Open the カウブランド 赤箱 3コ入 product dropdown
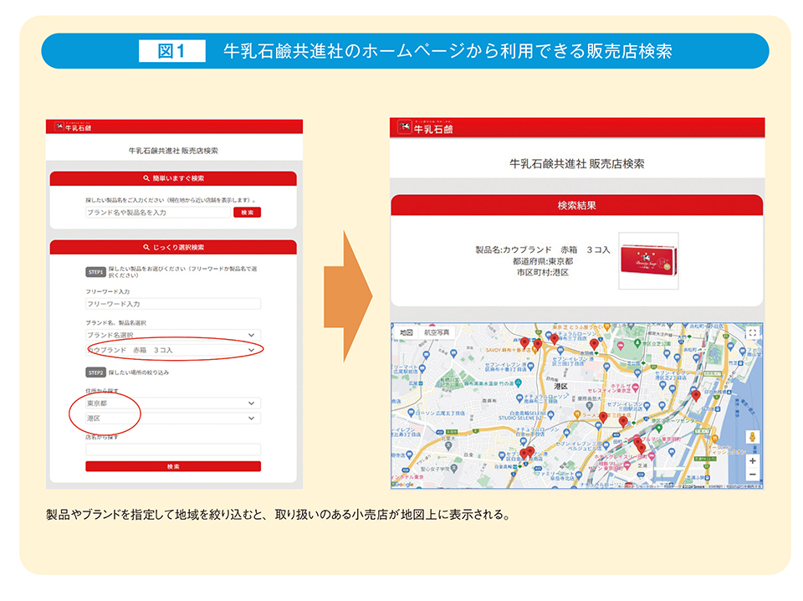The height and width of the screenshot is (601, 803). click(x=173, y=350)
